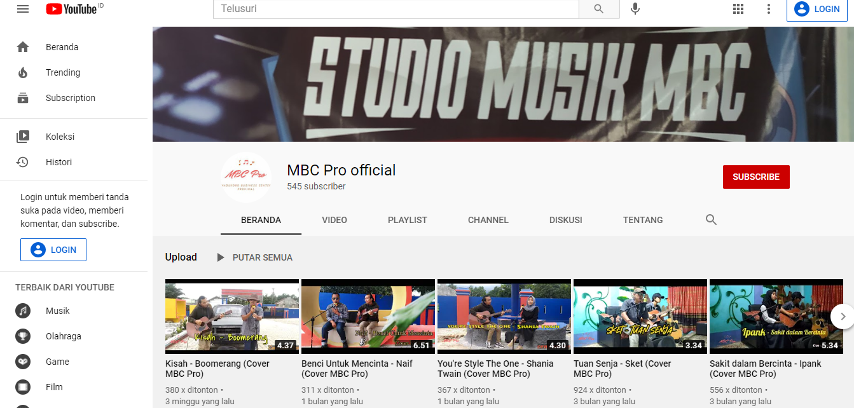Image resolution: width=854 pixels, height=408 pixels.
Task: Search within channel using magnifier icon
Action: 712,220
